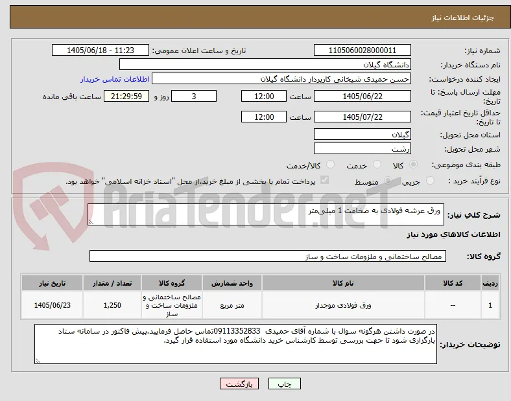Click need date cell 1405/06/23
Viewport: 511px width, 401px height.
(x=52, y=305)
